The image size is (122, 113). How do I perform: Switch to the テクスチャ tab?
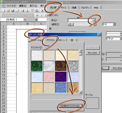pyautogui.click(x=50, y=40)
